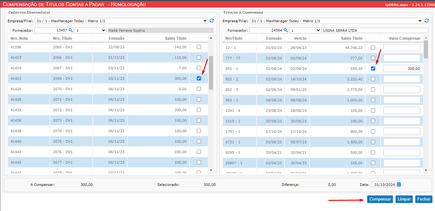Select the credit row 41431 checkbox

[199, 110]
